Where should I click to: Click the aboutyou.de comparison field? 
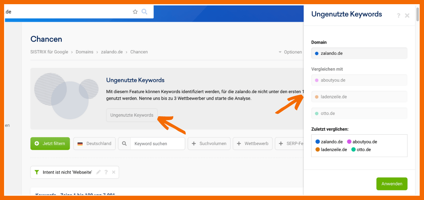click(x=359, y=80)
